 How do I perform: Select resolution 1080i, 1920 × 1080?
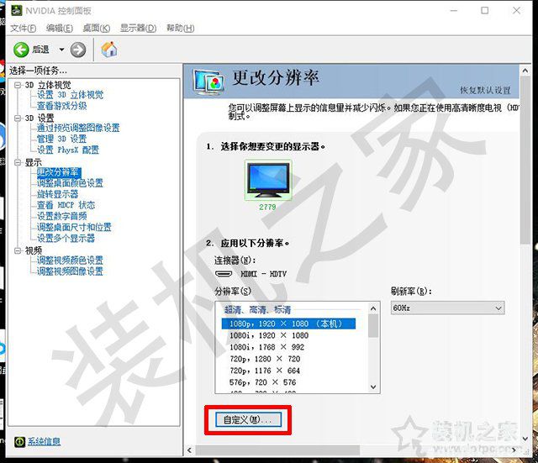[269, 335]
